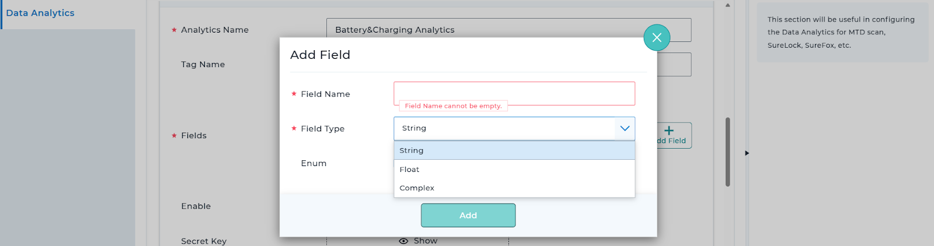Click the help text about configuring Data Analytics
This screenshot has height=246, width=934.
point(841,32)
